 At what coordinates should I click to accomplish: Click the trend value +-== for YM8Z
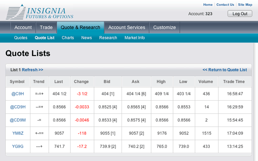pos(40,133)
